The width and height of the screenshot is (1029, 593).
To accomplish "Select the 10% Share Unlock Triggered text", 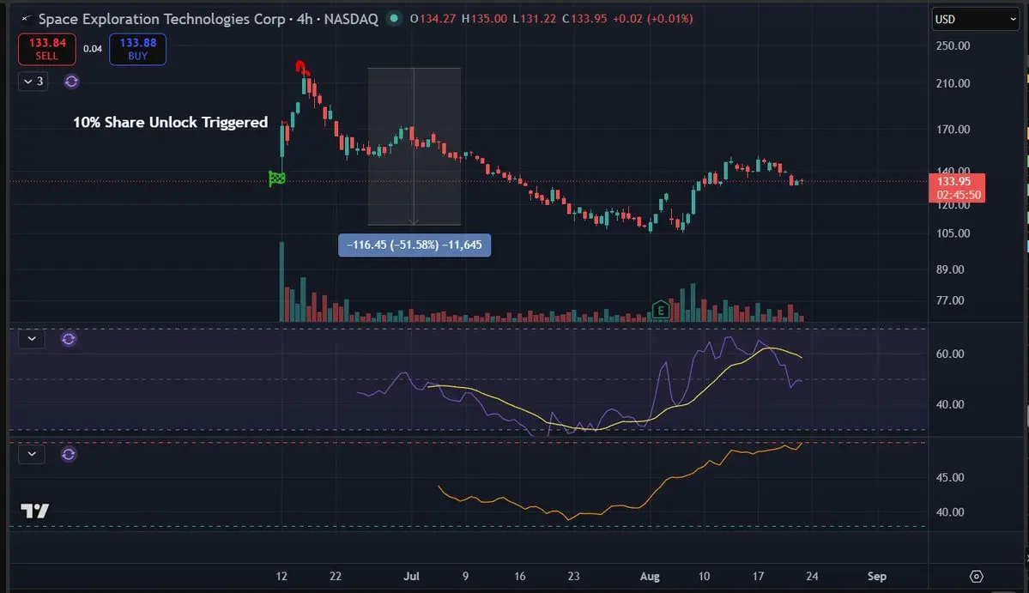I will click(x=170, y=122).
